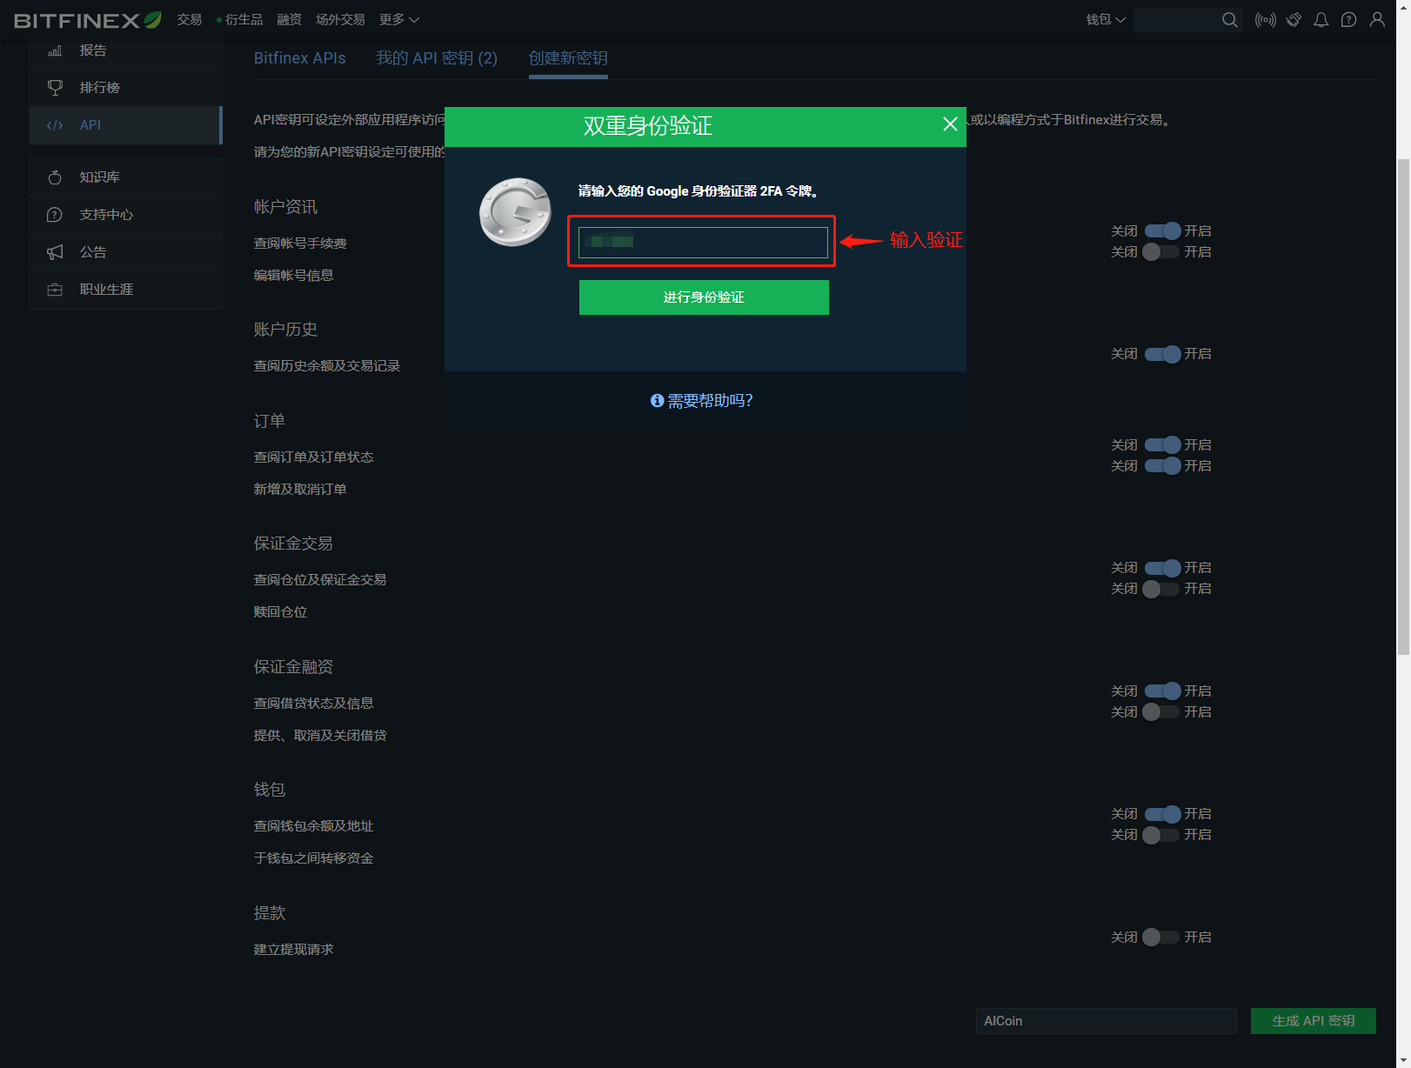Click the announcements megaphone icon
The width and height of the screenshot is (1411, 1068).
click(55, 252)
